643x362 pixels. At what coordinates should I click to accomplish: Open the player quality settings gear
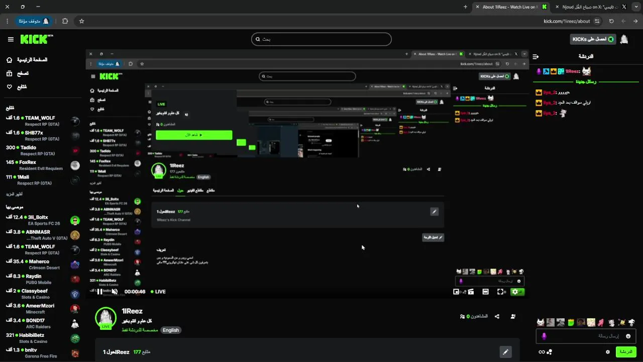[x=515, y=292]
